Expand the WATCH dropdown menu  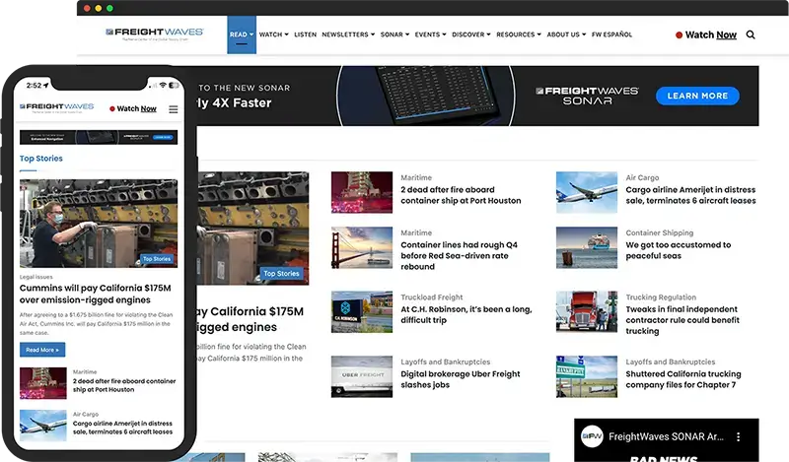coord(274,34)
